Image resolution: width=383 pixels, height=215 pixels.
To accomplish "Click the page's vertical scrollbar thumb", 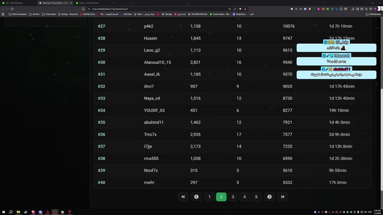I will 382,140.
